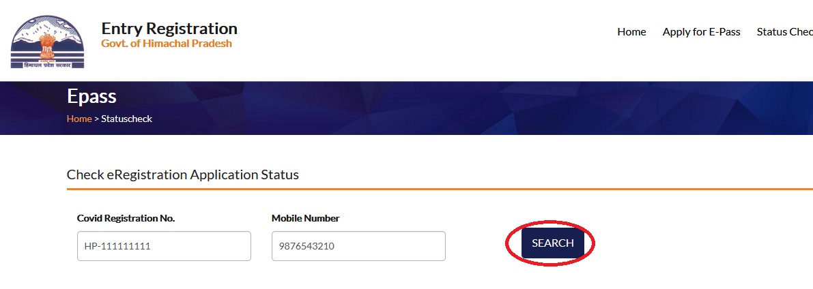Click the breadcrumb separator arrow
Image resolution: width=813 pixels, height=289 pixels.
[96, 119]
